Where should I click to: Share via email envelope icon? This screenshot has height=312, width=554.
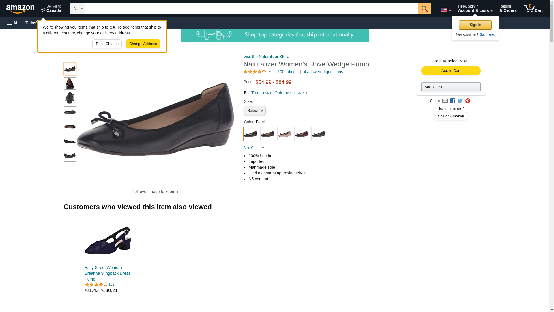click(x=445, y=101)
